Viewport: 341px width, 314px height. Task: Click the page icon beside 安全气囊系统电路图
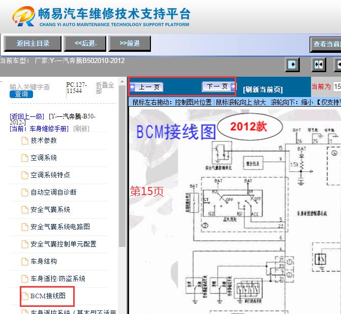(x=25, y=227)
